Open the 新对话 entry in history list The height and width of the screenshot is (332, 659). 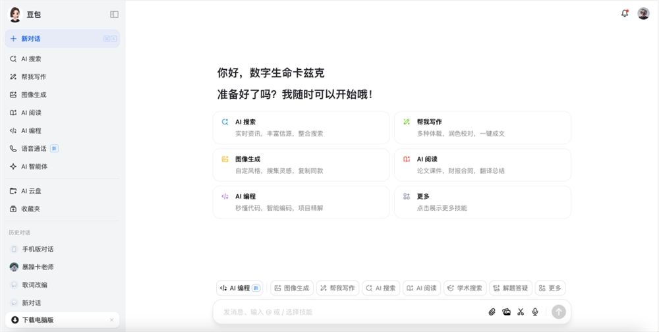coord(62,302)
